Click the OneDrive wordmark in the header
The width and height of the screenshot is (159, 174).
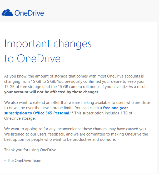pyautogui.click(x=29, y=13)
